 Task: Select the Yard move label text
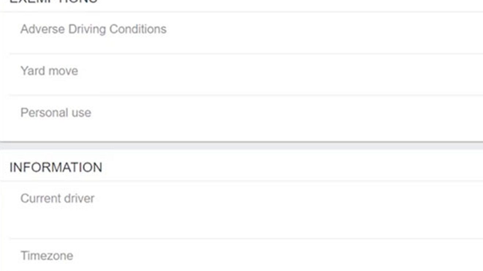[x=49, y=70]
